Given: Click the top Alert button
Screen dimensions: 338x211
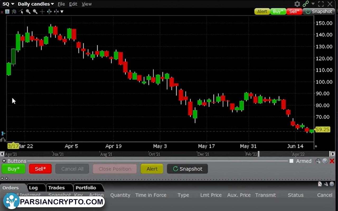Looking at the screenshot, I should coord(262,12).
